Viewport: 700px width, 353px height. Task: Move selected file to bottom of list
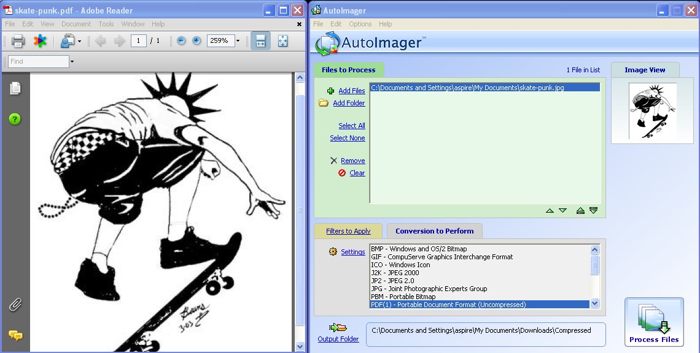(593, 210)
